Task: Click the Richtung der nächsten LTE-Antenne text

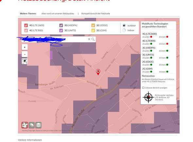Action: (164, 97)
